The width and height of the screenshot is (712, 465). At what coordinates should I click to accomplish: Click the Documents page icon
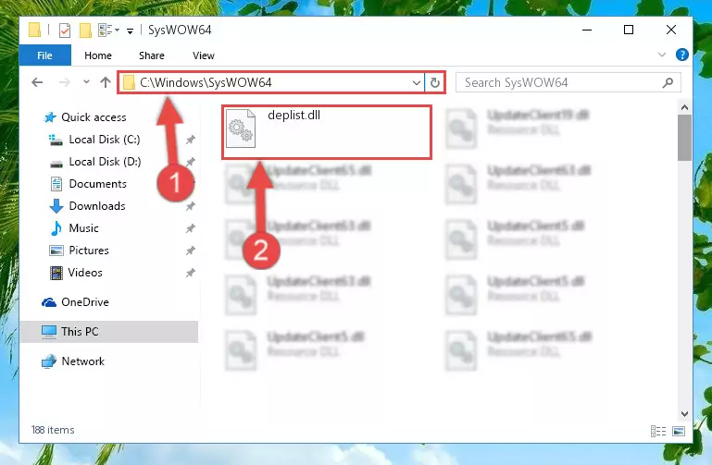(x=56, y=184)
